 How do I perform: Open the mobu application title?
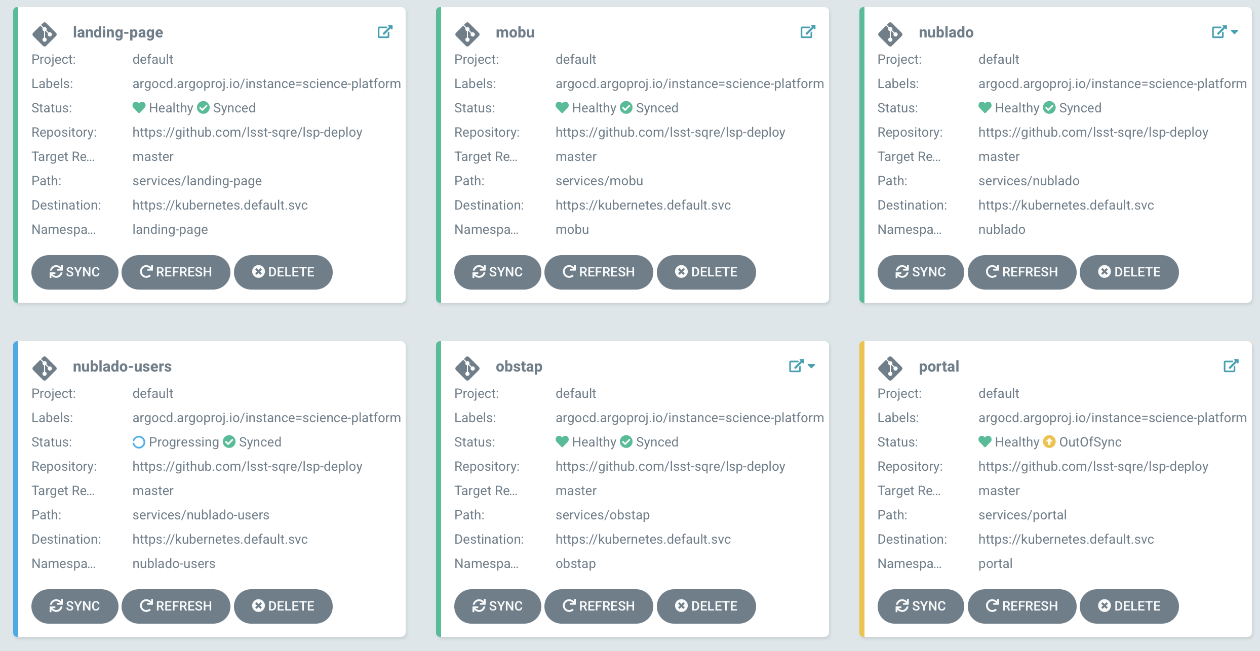point(515,32)
